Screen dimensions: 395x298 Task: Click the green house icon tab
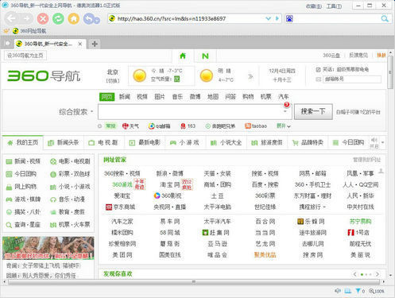pyautogui.click(x=183, y=56)
